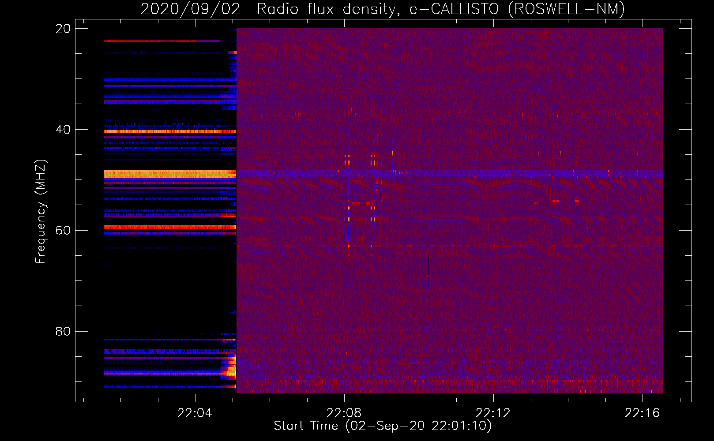Click the 80 MHz tick label
This screenshot has height=441, width=714.
pos(63,331)
